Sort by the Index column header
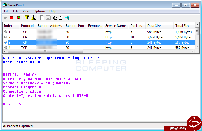This screenshot has width=202, height=131. point(11,26)
